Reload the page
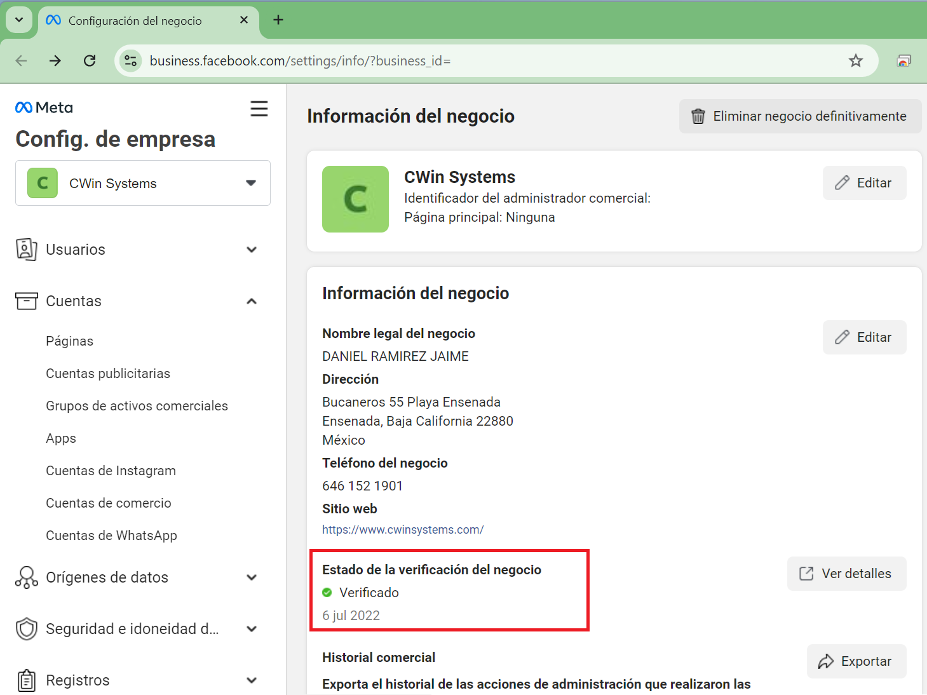Viewport: 927px width, 695px height. tap(90, 61)
